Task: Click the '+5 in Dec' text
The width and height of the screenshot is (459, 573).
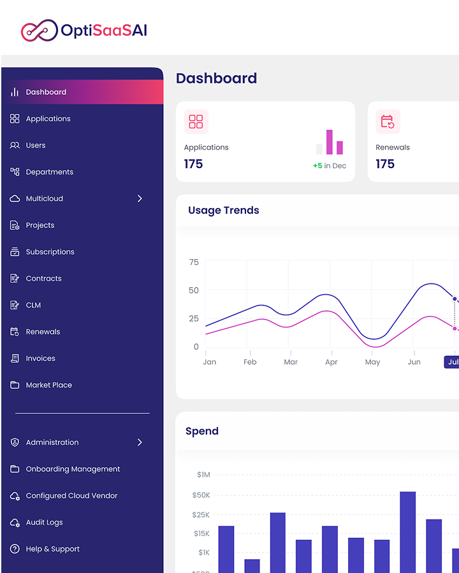Action: click(330, 166)
